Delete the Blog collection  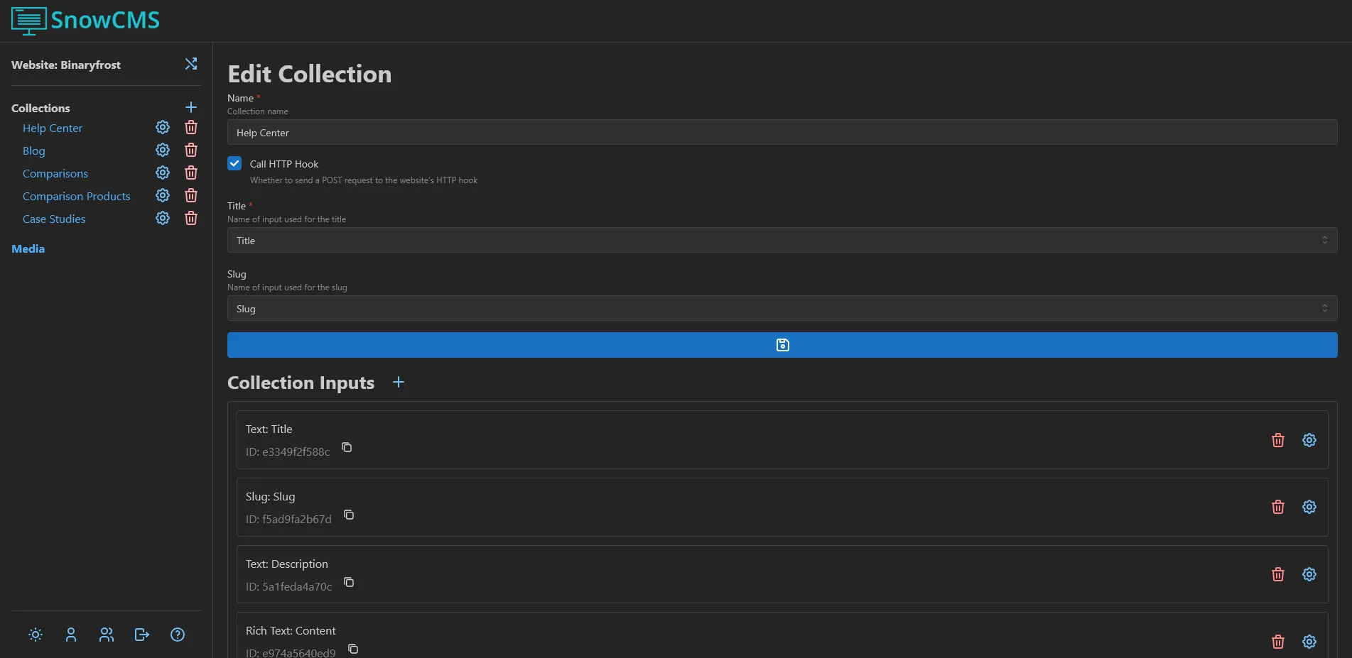coord(191,150)
